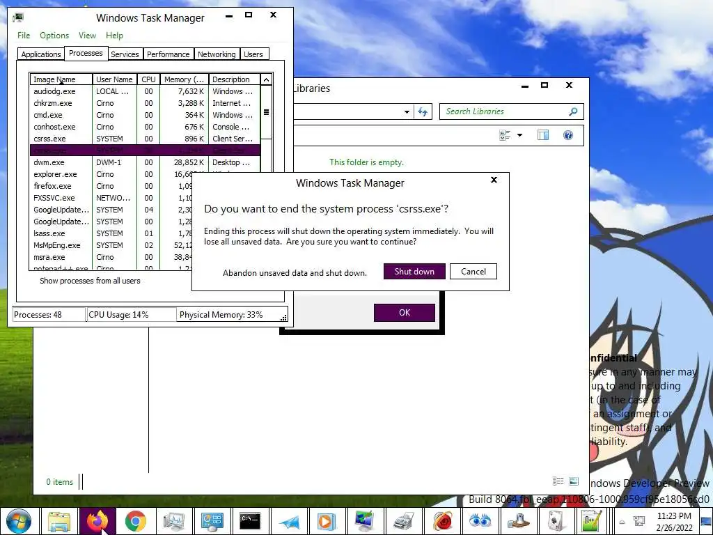713x535 pixels.
Task: Toggle the preview pane icon in Libraries
Action: [x=543, y=135]
